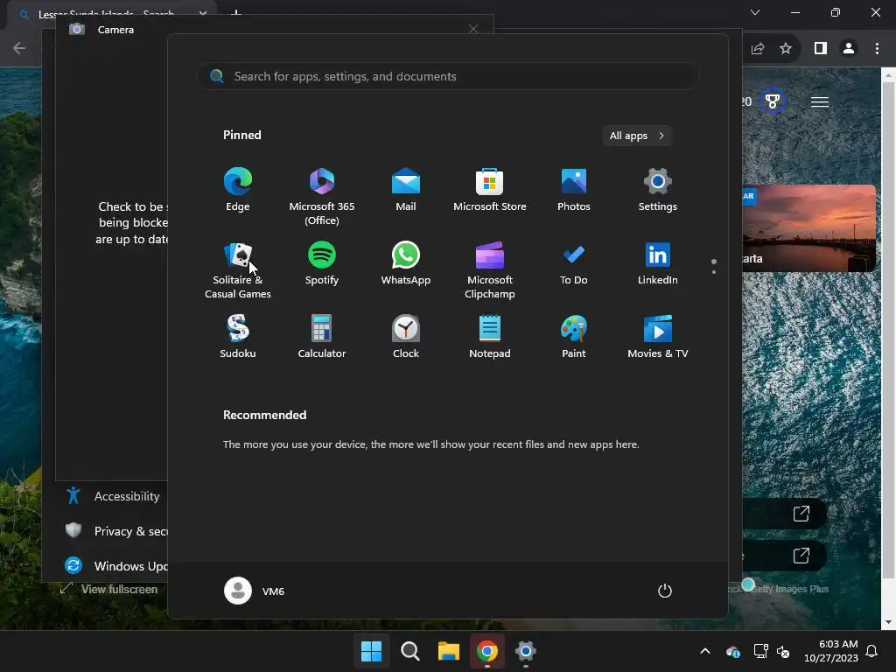Open LinkedIn from the Start menu
896x672 pixels.
click(x=658, y=263)
